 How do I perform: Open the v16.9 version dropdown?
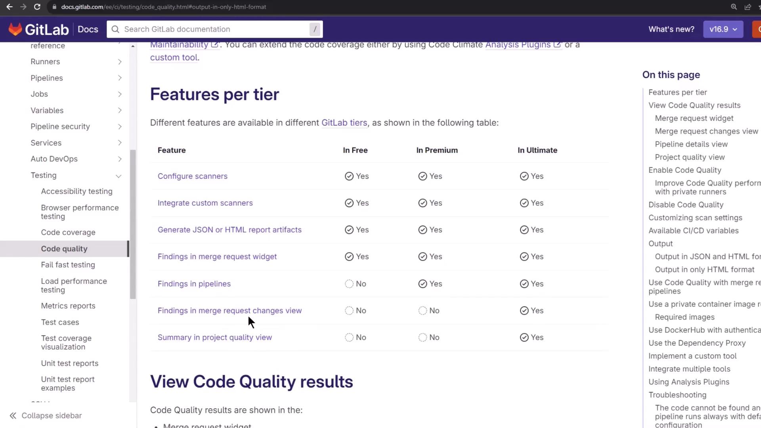[723, 29]
